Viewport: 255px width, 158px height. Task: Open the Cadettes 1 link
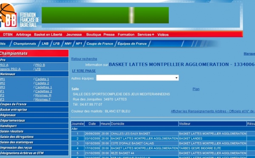click(x=44, y=87)
